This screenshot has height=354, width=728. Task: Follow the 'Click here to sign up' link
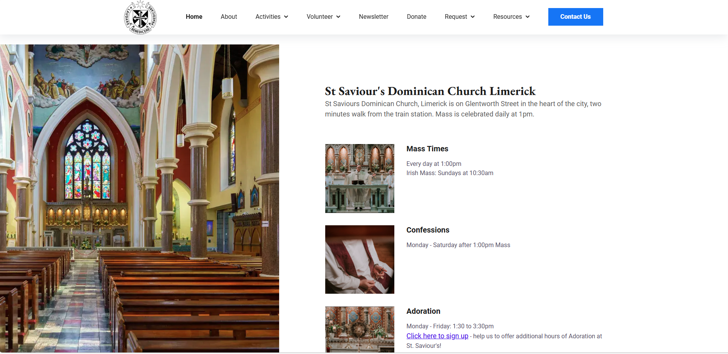click(437, 336)
